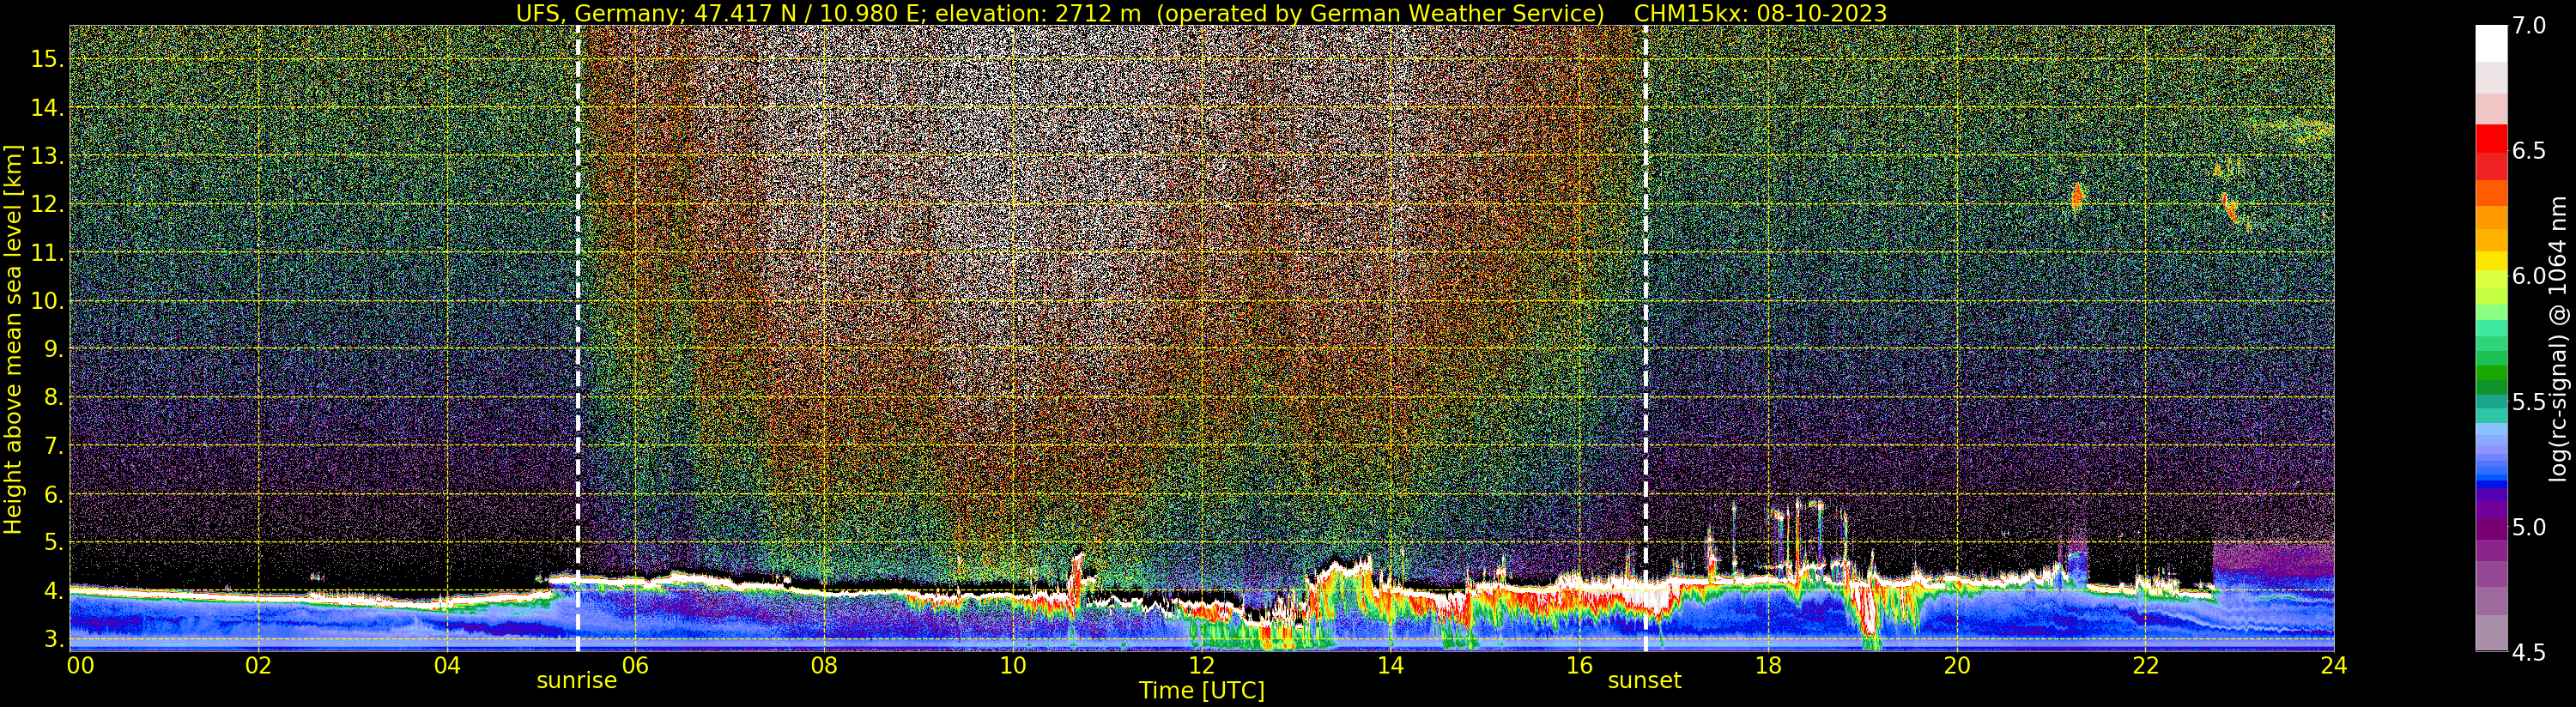
Task: Click the colorbar '7.0' value label
Action: 2529,26
